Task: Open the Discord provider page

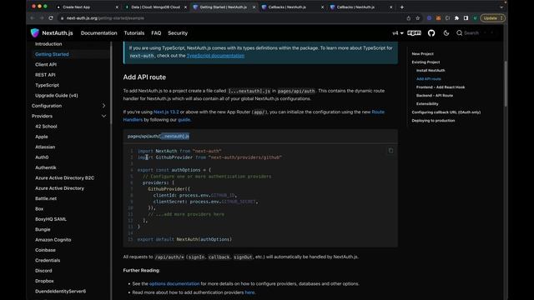Action: tap(43, 271)
